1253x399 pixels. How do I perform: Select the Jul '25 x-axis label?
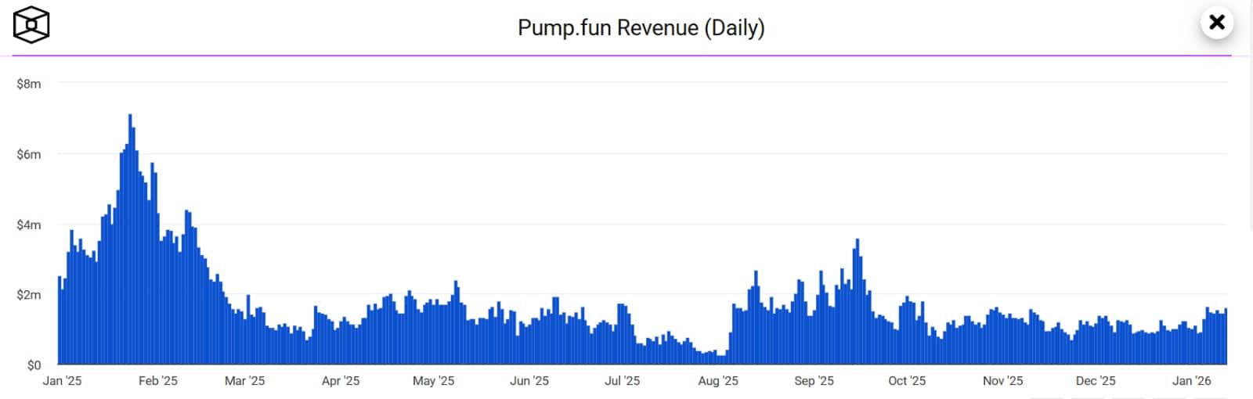(x=622, y=381)
